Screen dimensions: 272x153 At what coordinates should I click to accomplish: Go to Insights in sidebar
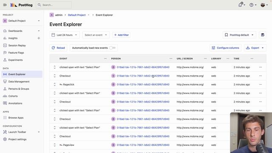click(13, 38)
